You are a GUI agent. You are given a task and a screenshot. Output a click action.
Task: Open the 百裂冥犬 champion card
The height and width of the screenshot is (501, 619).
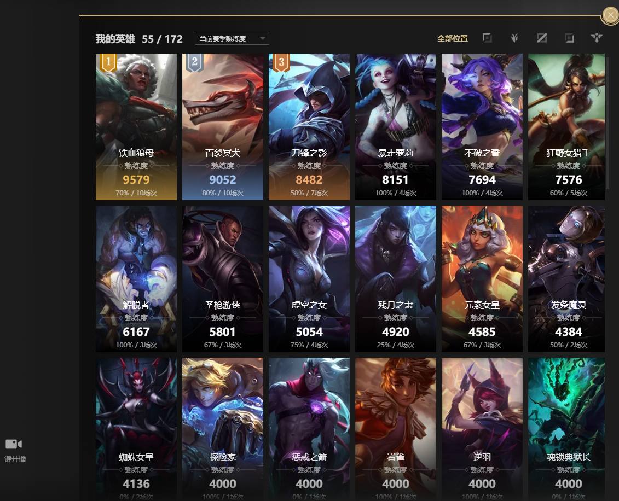coord(223,127)
